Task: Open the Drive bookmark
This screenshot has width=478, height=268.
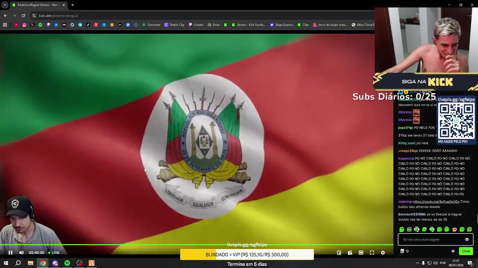Action: tap(213, 25)
